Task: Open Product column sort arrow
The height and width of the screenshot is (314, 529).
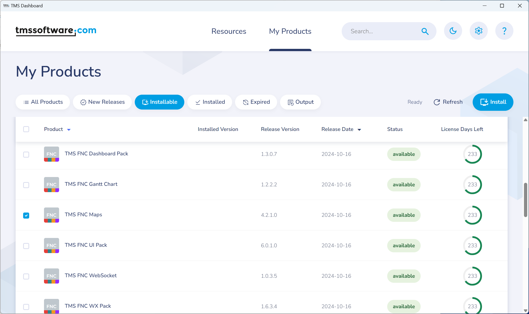Action: [x=69, y=130]
